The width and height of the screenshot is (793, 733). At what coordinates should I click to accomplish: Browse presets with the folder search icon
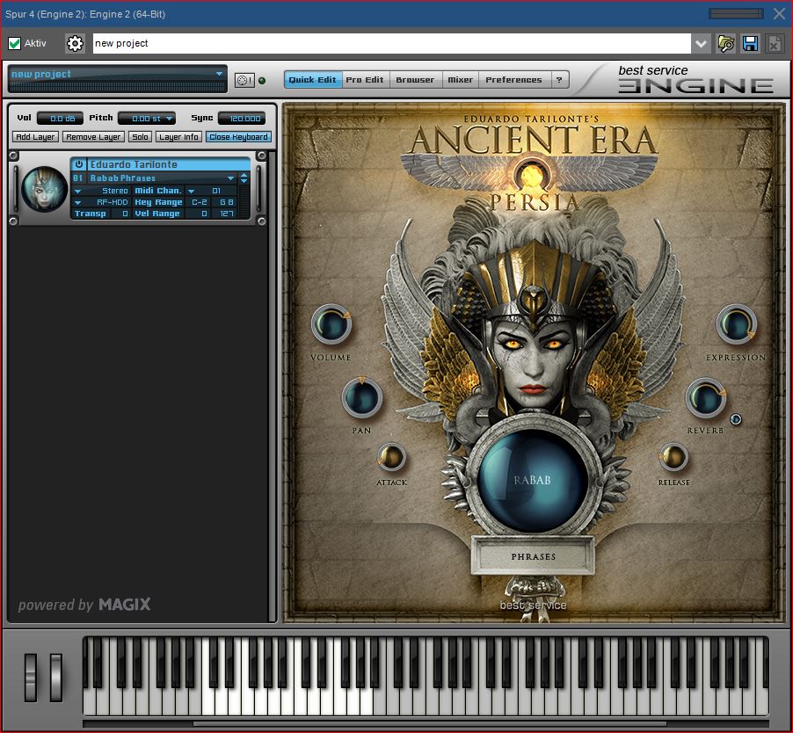pos(725,43)
